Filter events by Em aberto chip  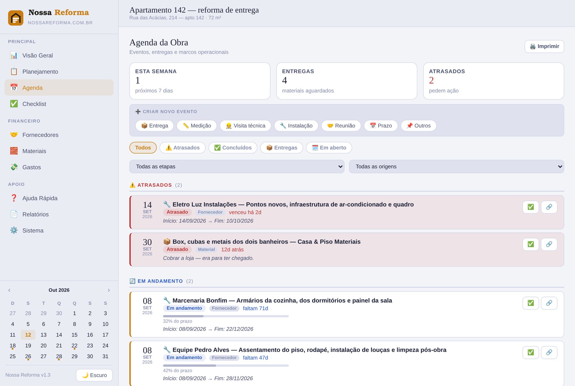[x=329, y=148]
